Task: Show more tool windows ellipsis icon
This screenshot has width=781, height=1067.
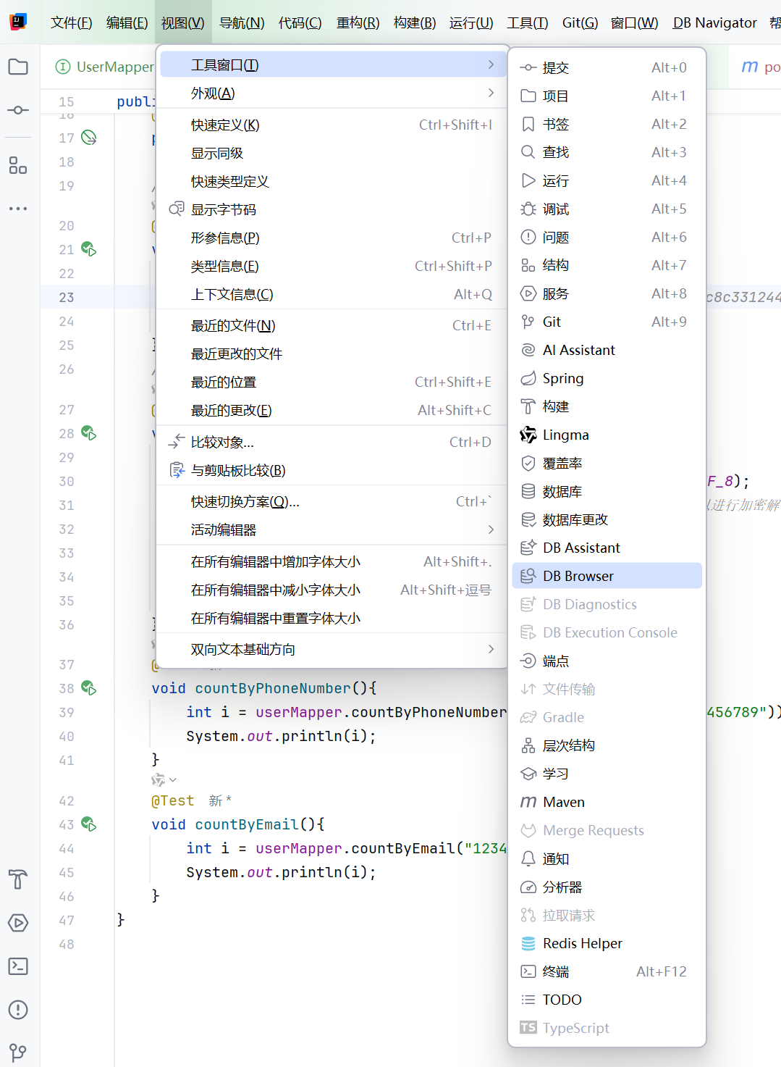Action: pyautogui.click(x=18, y=209)
